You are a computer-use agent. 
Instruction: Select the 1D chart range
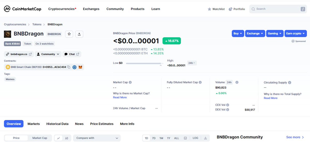[146, 138]
